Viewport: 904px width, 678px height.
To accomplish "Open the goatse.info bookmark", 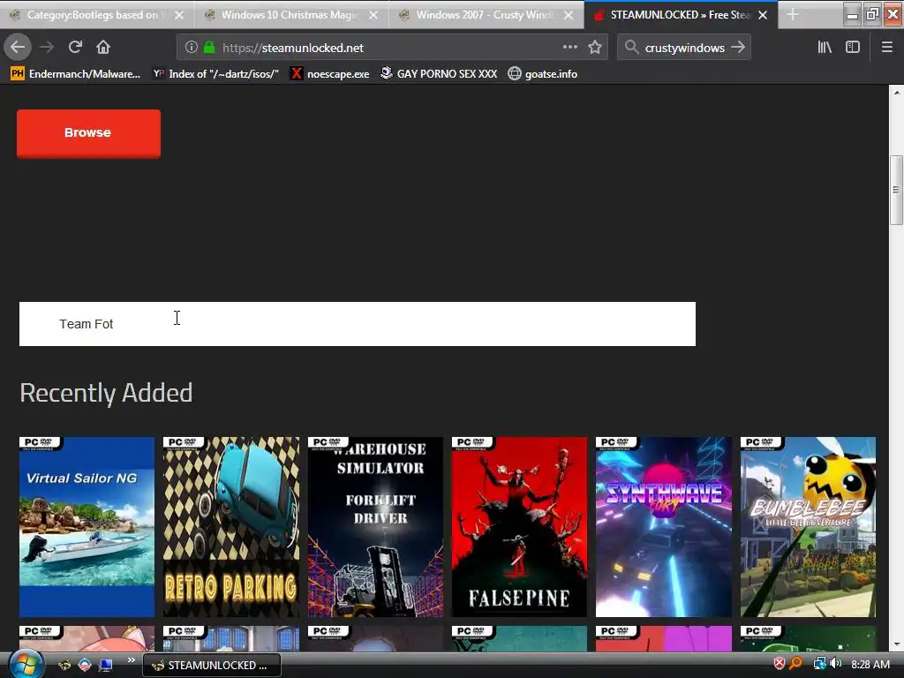I will click(x=543, y=74).
